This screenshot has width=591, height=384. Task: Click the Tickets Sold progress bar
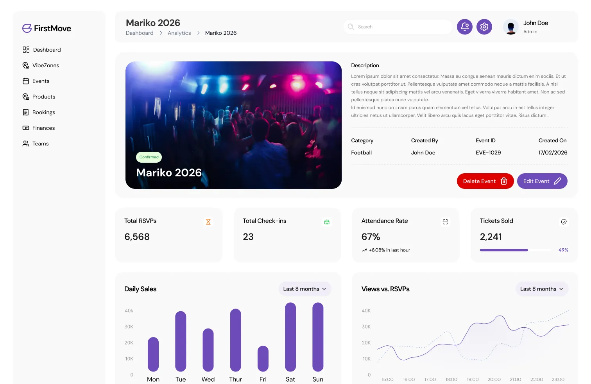[516, 250]
